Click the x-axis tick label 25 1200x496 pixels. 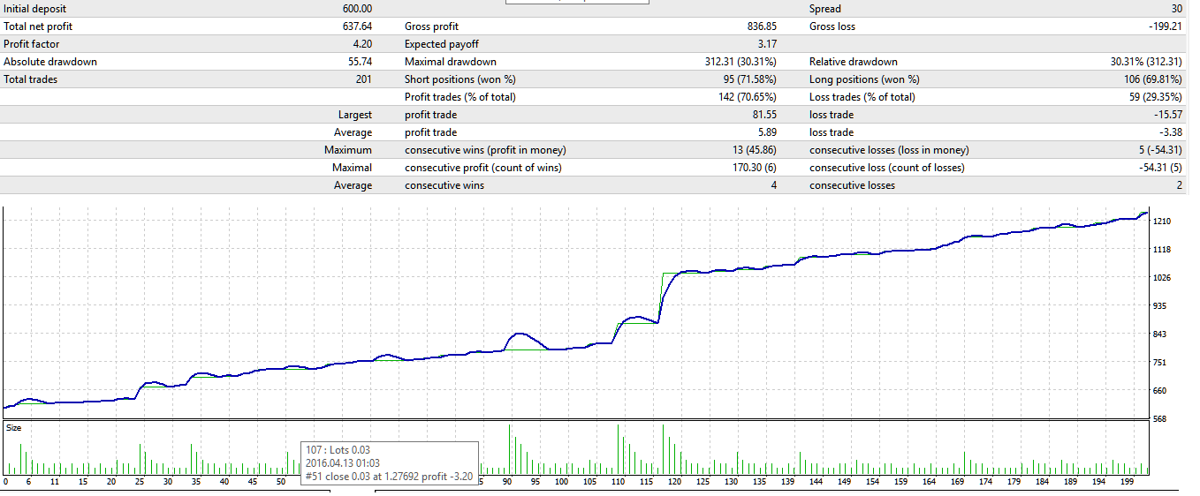tap(139, 482)
